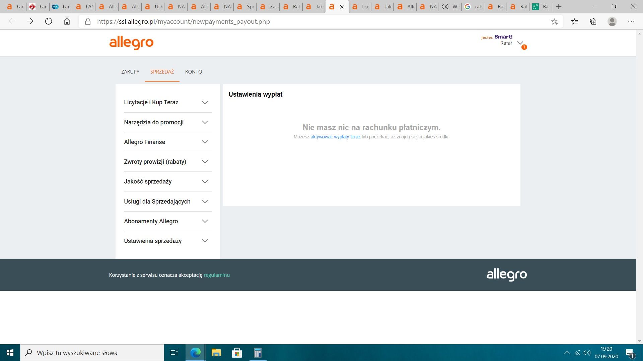Open the Rafał account dropdown
Image resolution: width=643 pixels, height=361 pixels.
pyautogui.click(x=520, y=43)
